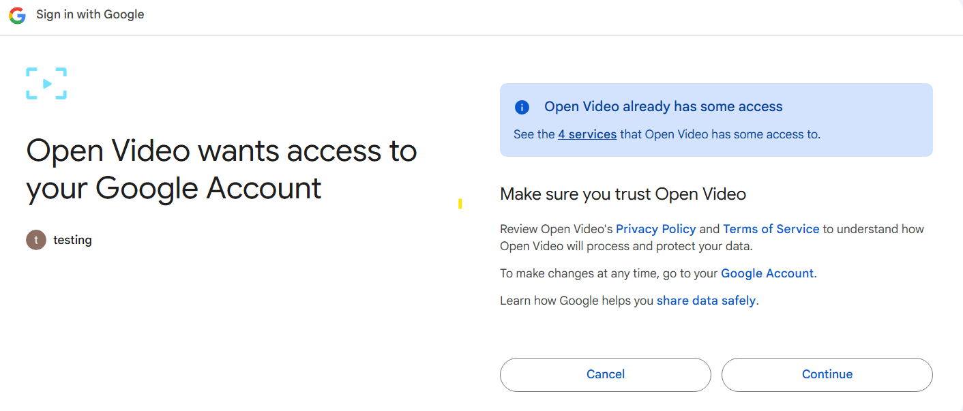Open the 'share data safely' link
The image size is (963, 411).
coord(705,301)
